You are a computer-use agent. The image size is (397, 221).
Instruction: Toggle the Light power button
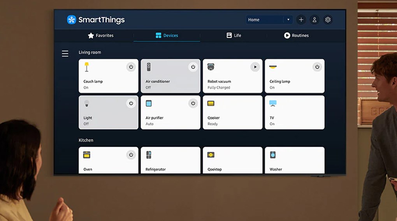click(131, 103)
